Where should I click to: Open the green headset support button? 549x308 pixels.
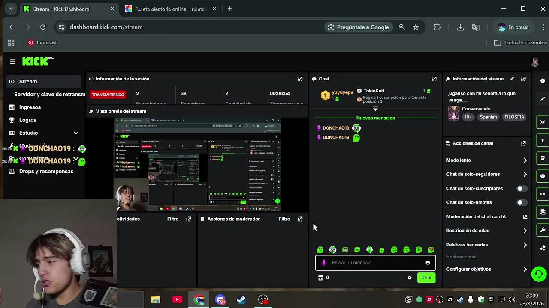coord(539,274)
